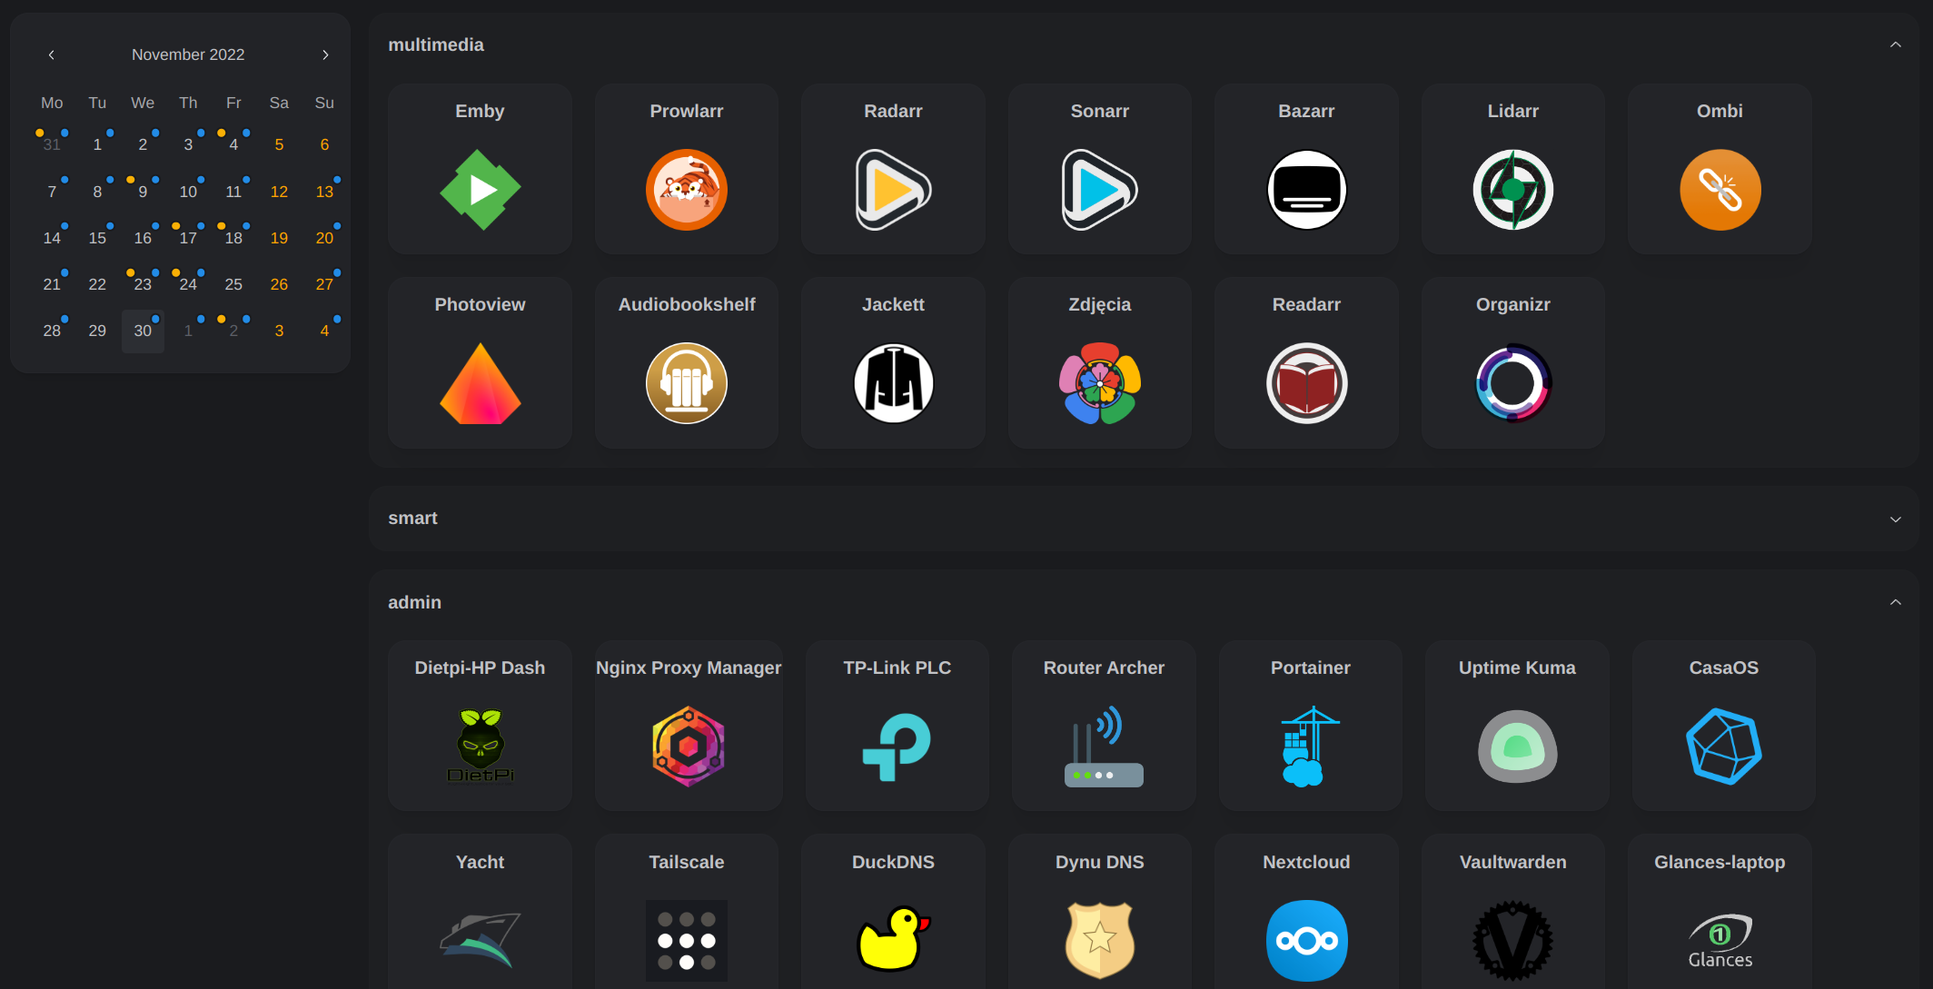This screenshot has height=989, width=1933.
Task: Launch the Tailscale dots icon
Action: point(686,940)
